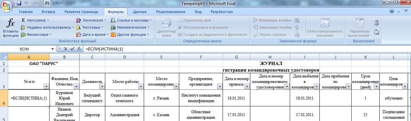Select cell Бурлаков Юрий Иванович
The image size is (411, 121).
pyautogui.click(x=65, y=98)
